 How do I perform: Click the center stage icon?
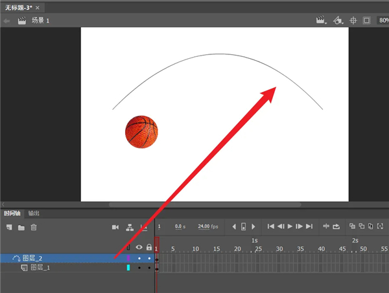coord(353,21)
